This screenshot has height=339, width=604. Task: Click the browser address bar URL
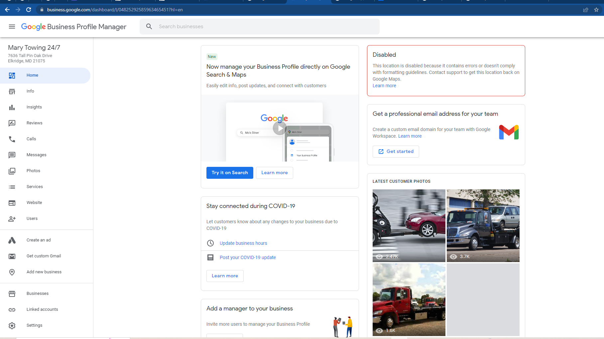point(115,10)
